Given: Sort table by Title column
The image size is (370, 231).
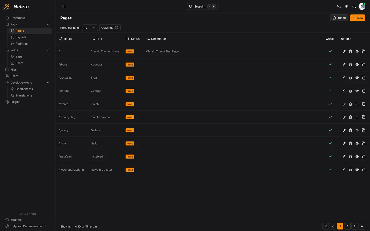Looking at the screenshot, I should pyautogui.click(x=96, y=39).
